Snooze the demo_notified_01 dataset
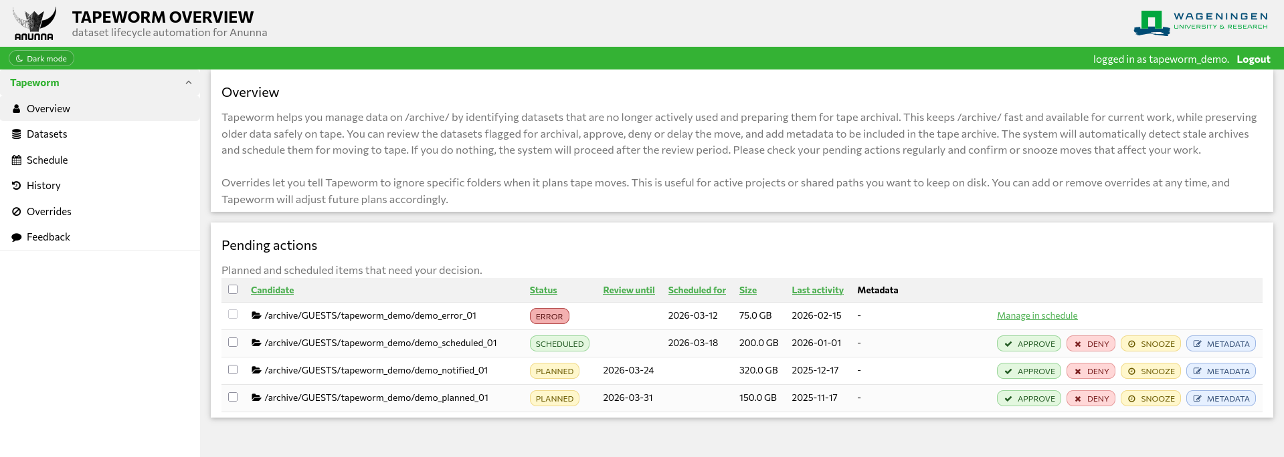This screenshot has height=457, width=1284. coord(1151,371)
